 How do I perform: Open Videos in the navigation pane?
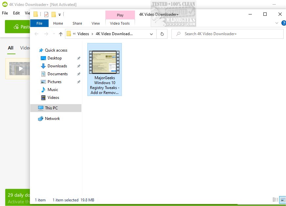[53, 98]
